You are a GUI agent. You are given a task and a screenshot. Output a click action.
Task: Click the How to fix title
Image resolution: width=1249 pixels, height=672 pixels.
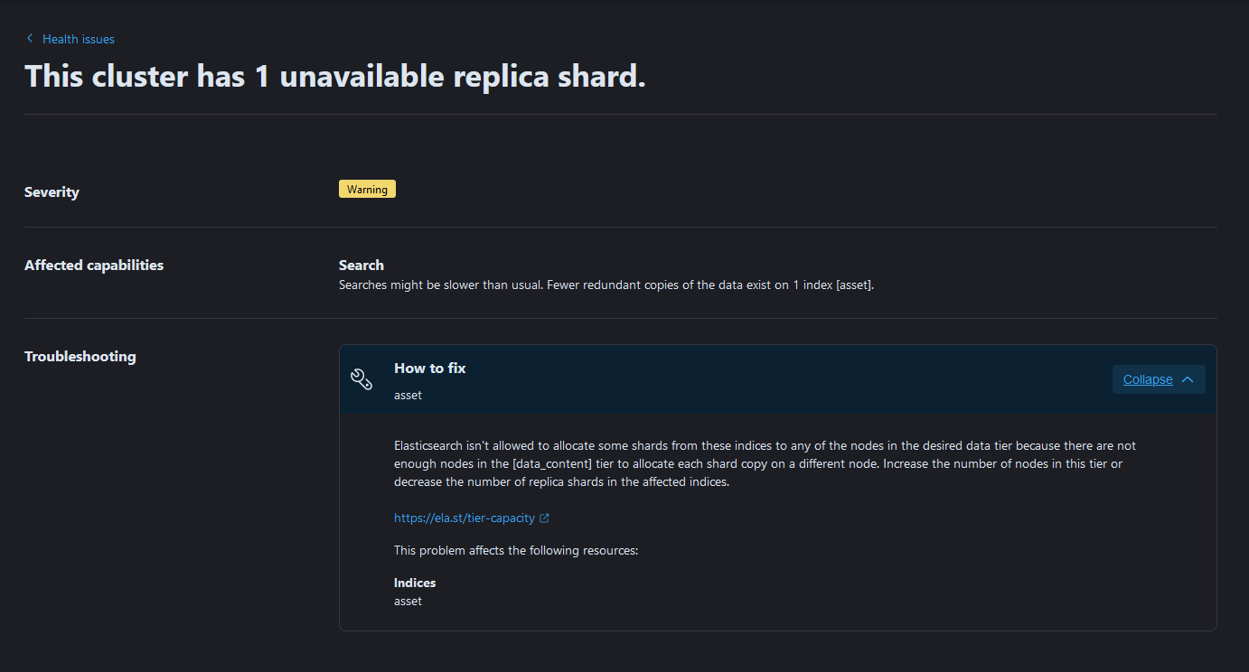[430, 368]
